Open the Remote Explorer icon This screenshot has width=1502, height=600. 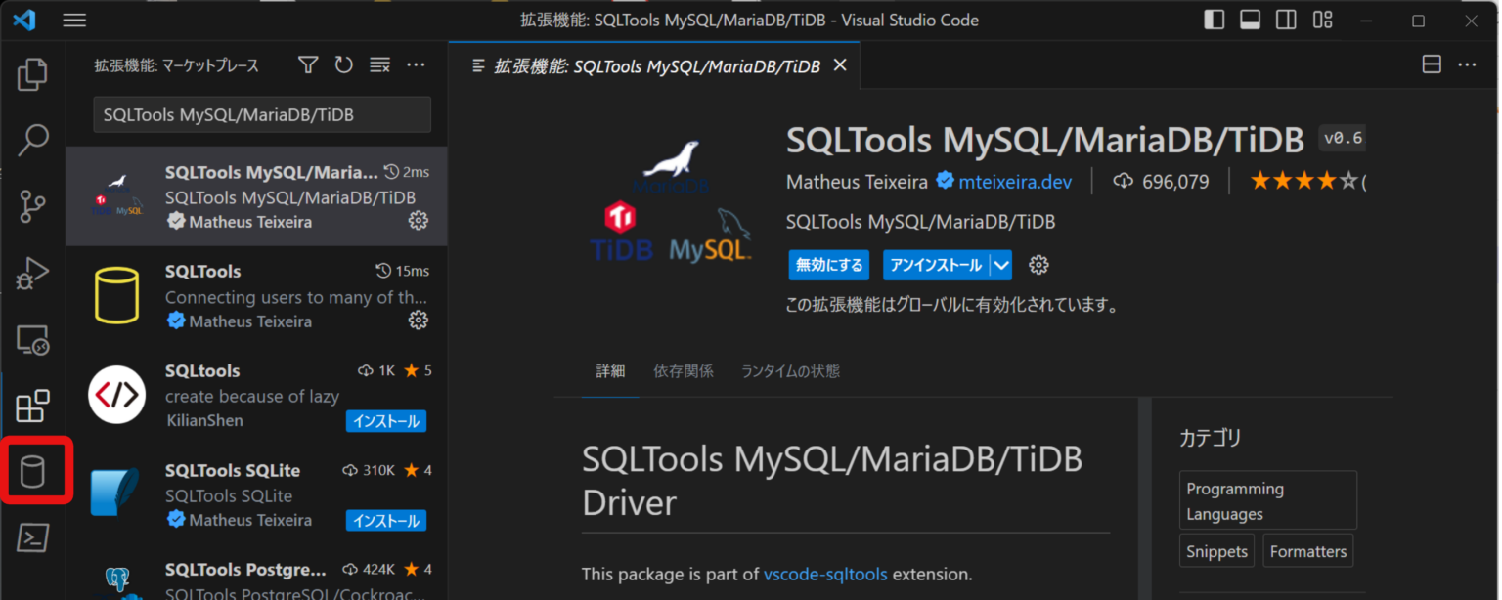click(32, 339)
